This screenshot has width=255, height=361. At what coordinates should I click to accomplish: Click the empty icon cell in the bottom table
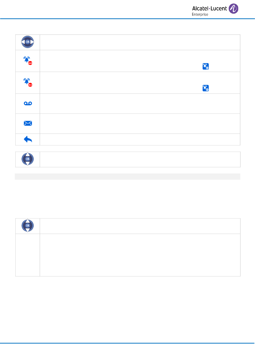coord(28,255)
